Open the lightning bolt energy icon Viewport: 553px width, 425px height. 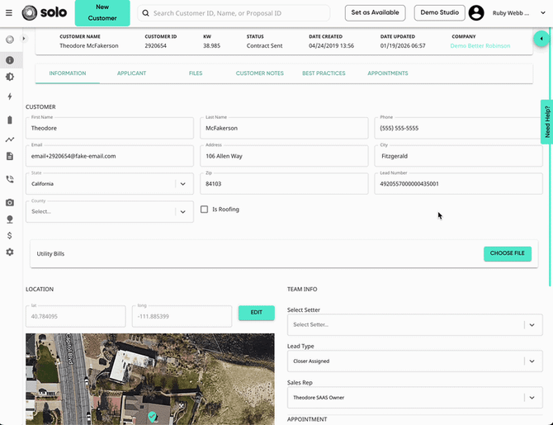[10, 97]
